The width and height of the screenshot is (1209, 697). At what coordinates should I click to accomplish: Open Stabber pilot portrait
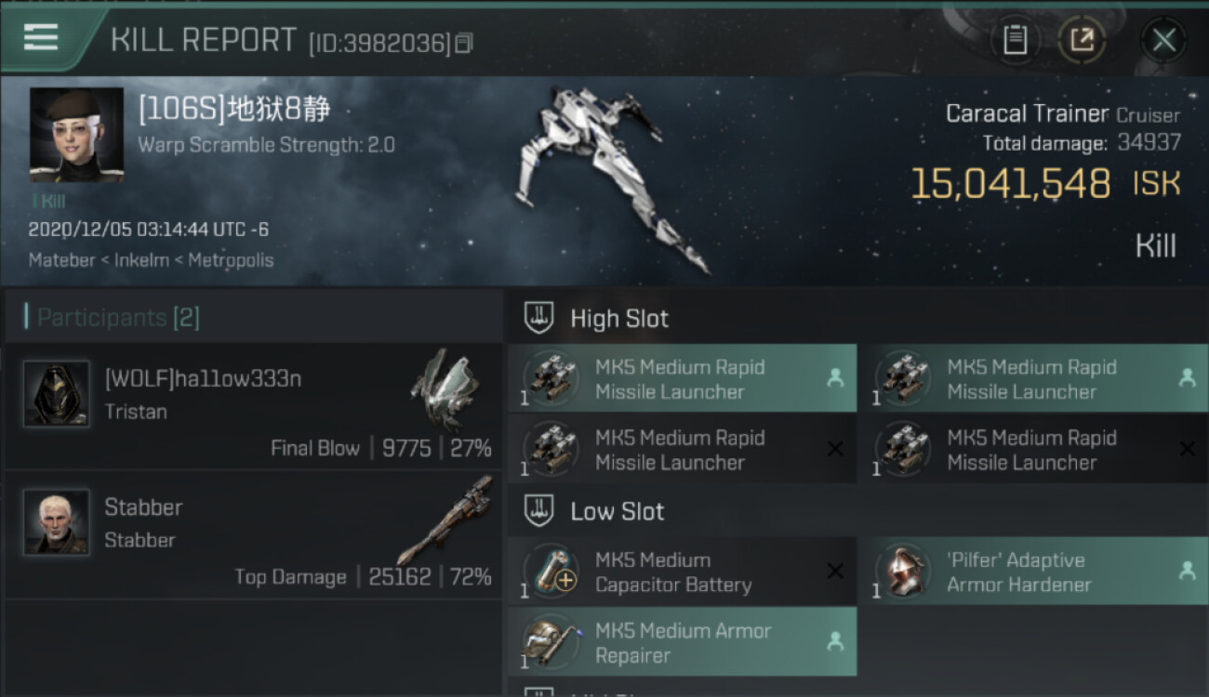click(x=57, y=522)
